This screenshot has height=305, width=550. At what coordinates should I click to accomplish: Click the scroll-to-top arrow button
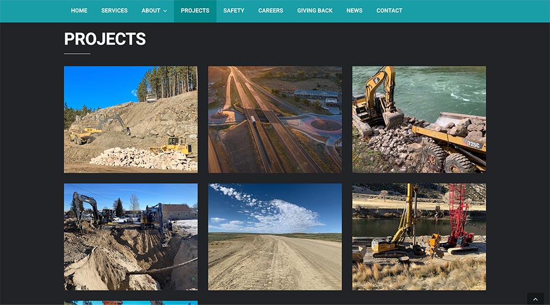535,299
